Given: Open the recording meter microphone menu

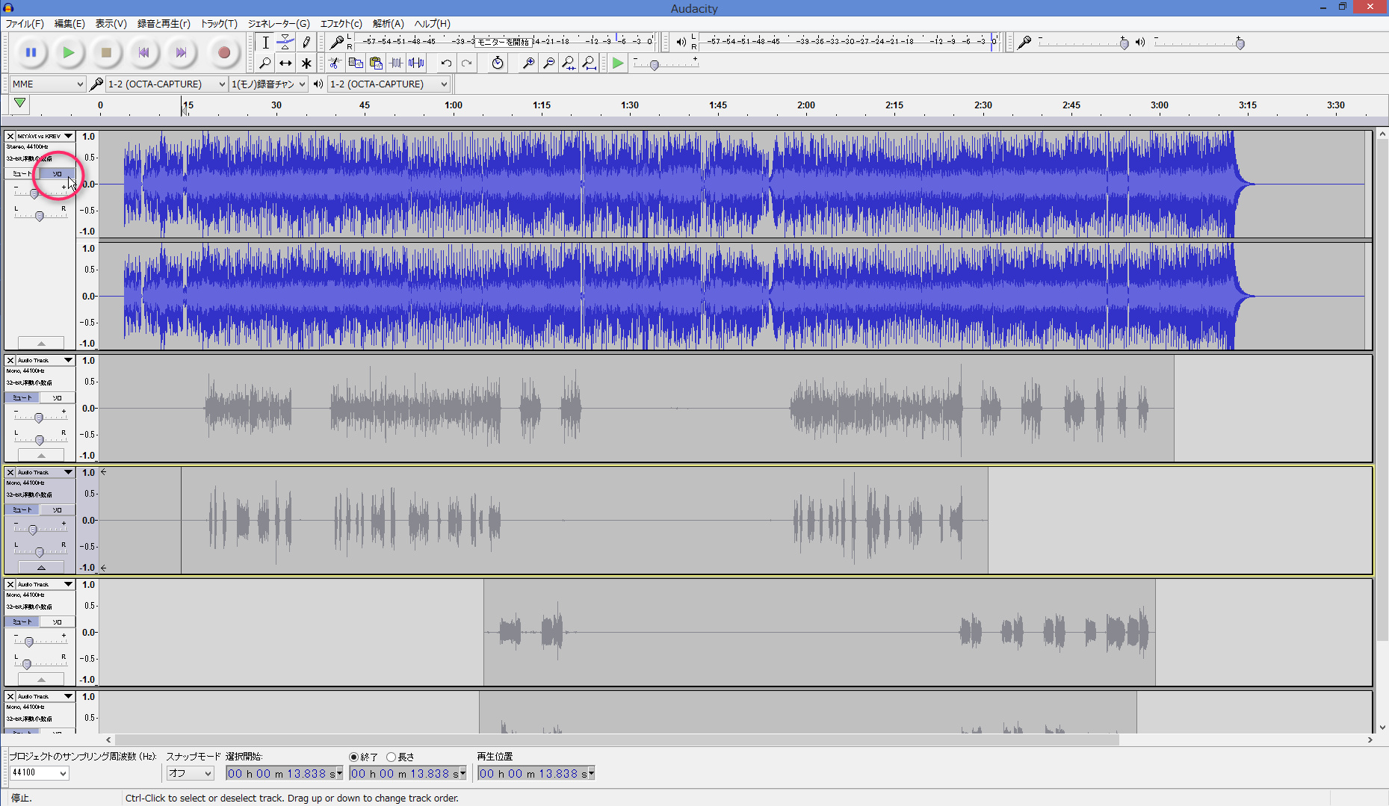Looking at the screenshot, I should coord(337,43).
